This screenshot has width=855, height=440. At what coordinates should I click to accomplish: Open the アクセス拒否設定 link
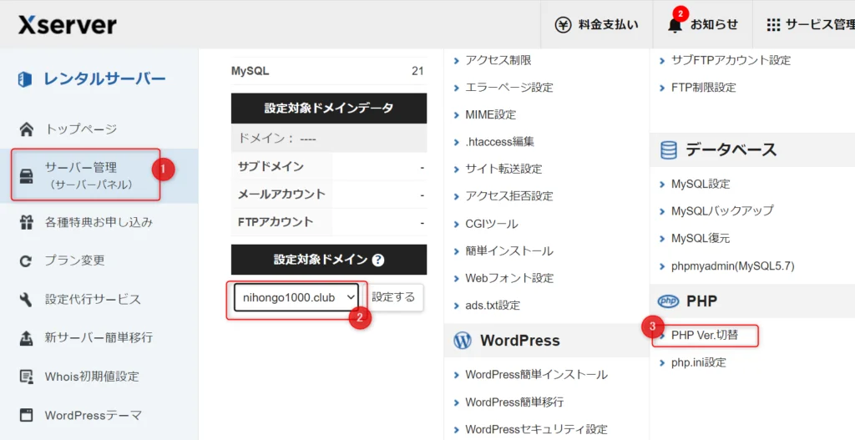click(508, 196)
